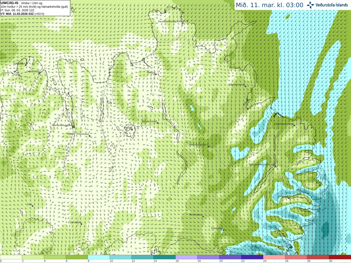351x263 pixels.
Task: Click the Kárahnjúkar station label
Action: click(x=196, y=215)
